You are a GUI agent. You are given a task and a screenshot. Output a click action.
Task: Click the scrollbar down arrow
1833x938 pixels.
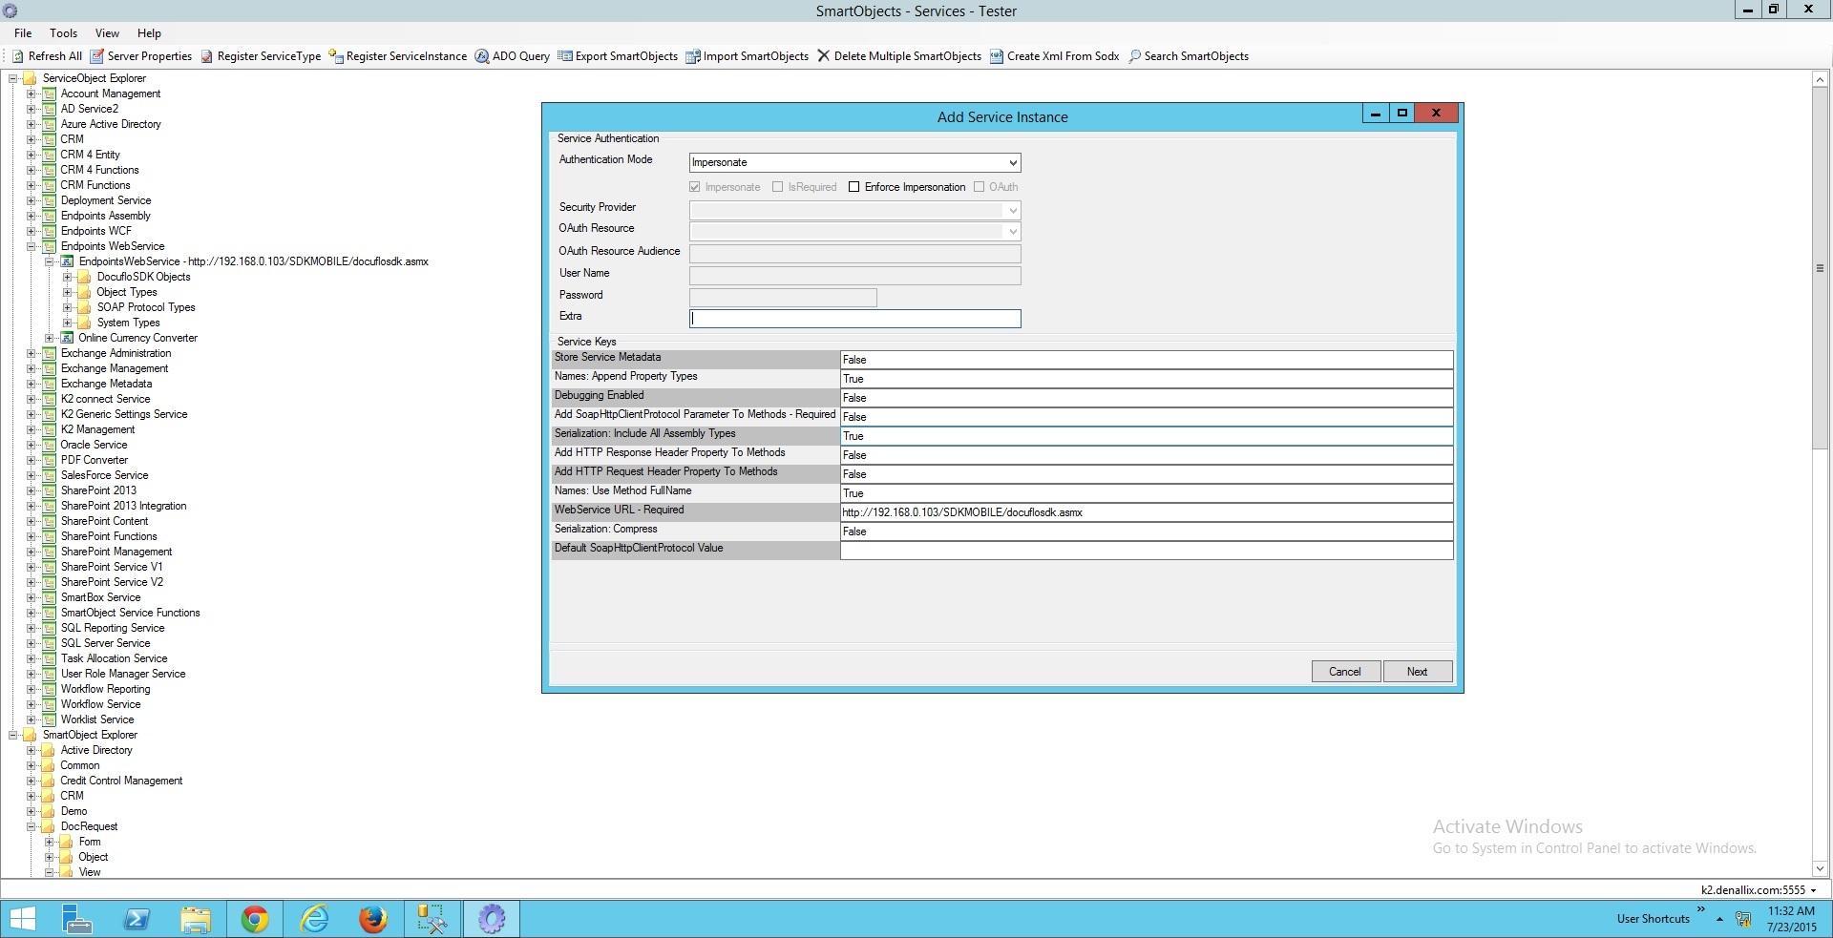pos(1820,868)
